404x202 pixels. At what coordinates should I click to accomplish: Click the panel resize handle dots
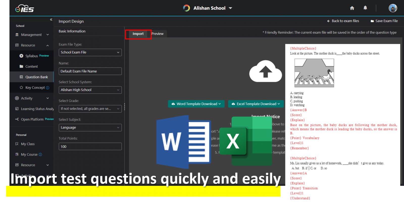coord(124,107)
